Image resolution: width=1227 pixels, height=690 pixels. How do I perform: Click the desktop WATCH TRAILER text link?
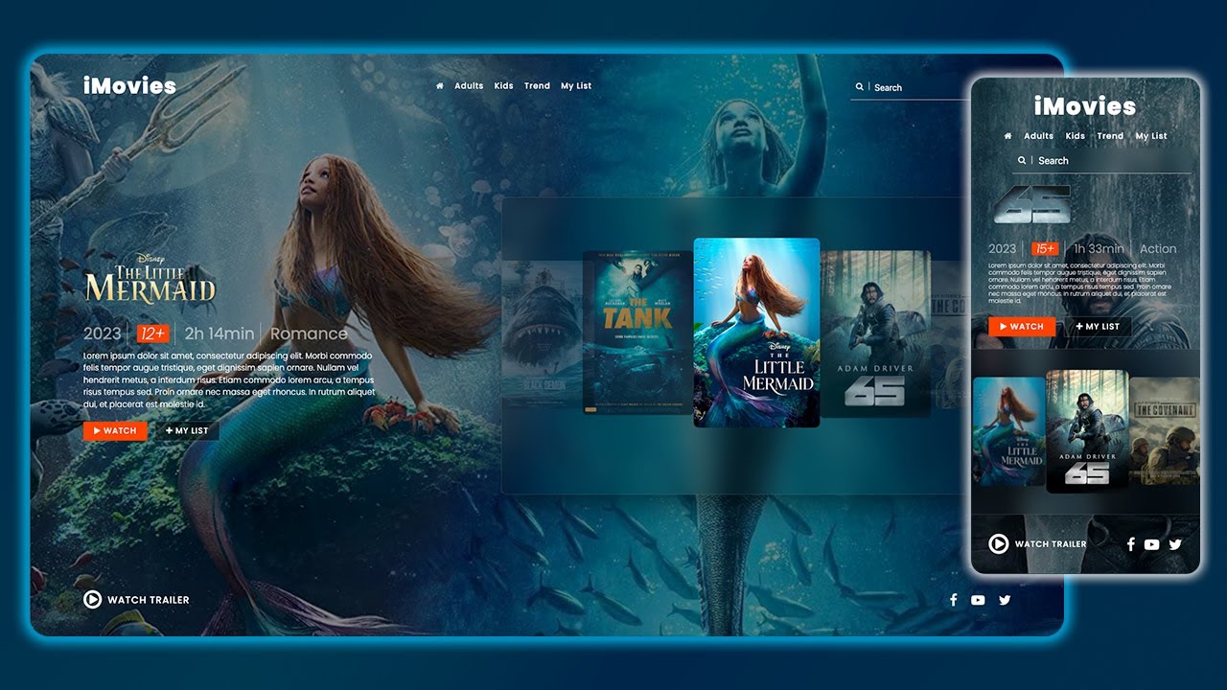[149, 600]
